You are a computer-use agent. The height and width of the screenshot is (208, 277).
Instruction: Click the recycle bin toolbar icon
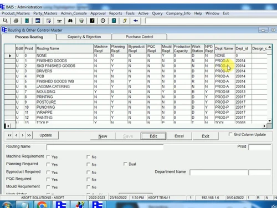81,21
